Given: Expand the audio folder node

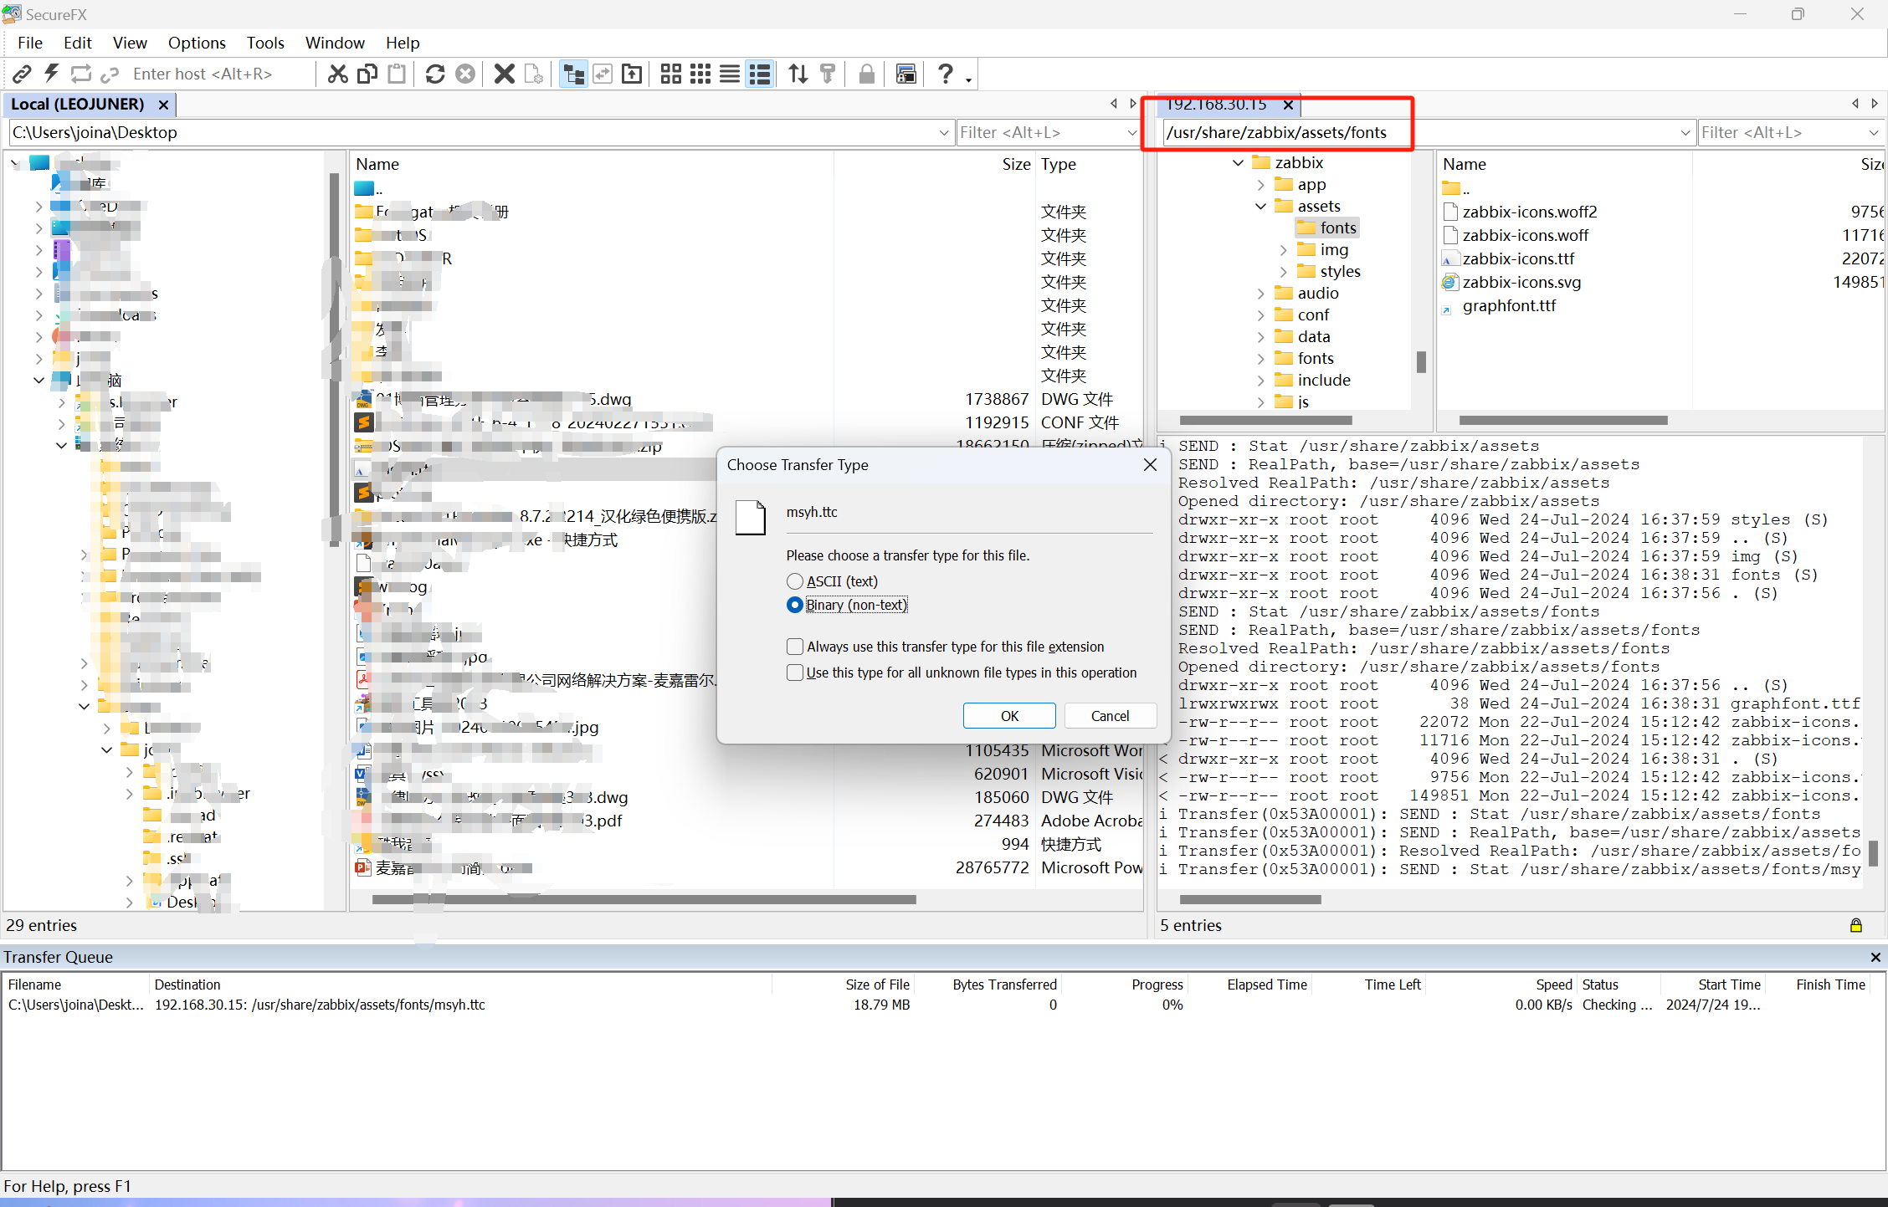Looking at the screenshot, I should [x=1261, y=294].
